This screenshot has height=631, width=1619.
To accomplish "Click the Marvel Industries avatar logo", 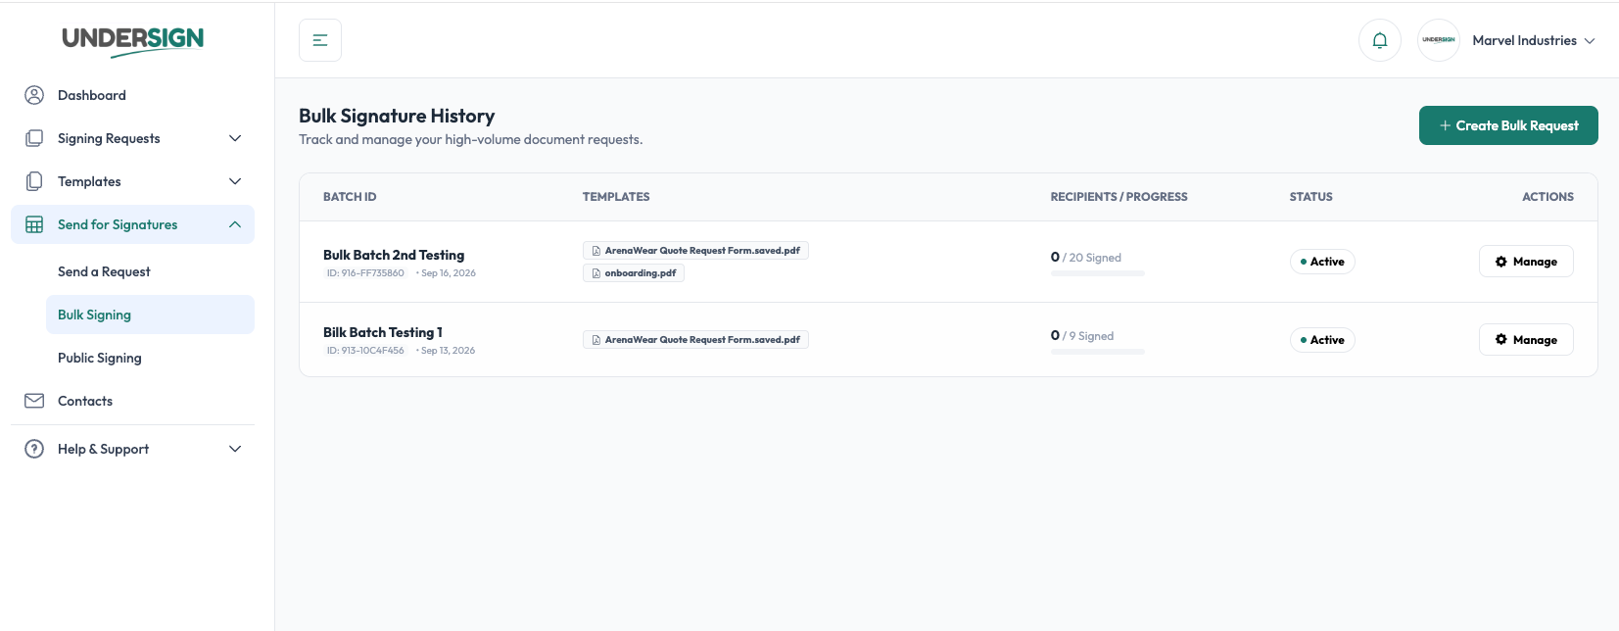I will [x=1439, y=40].
